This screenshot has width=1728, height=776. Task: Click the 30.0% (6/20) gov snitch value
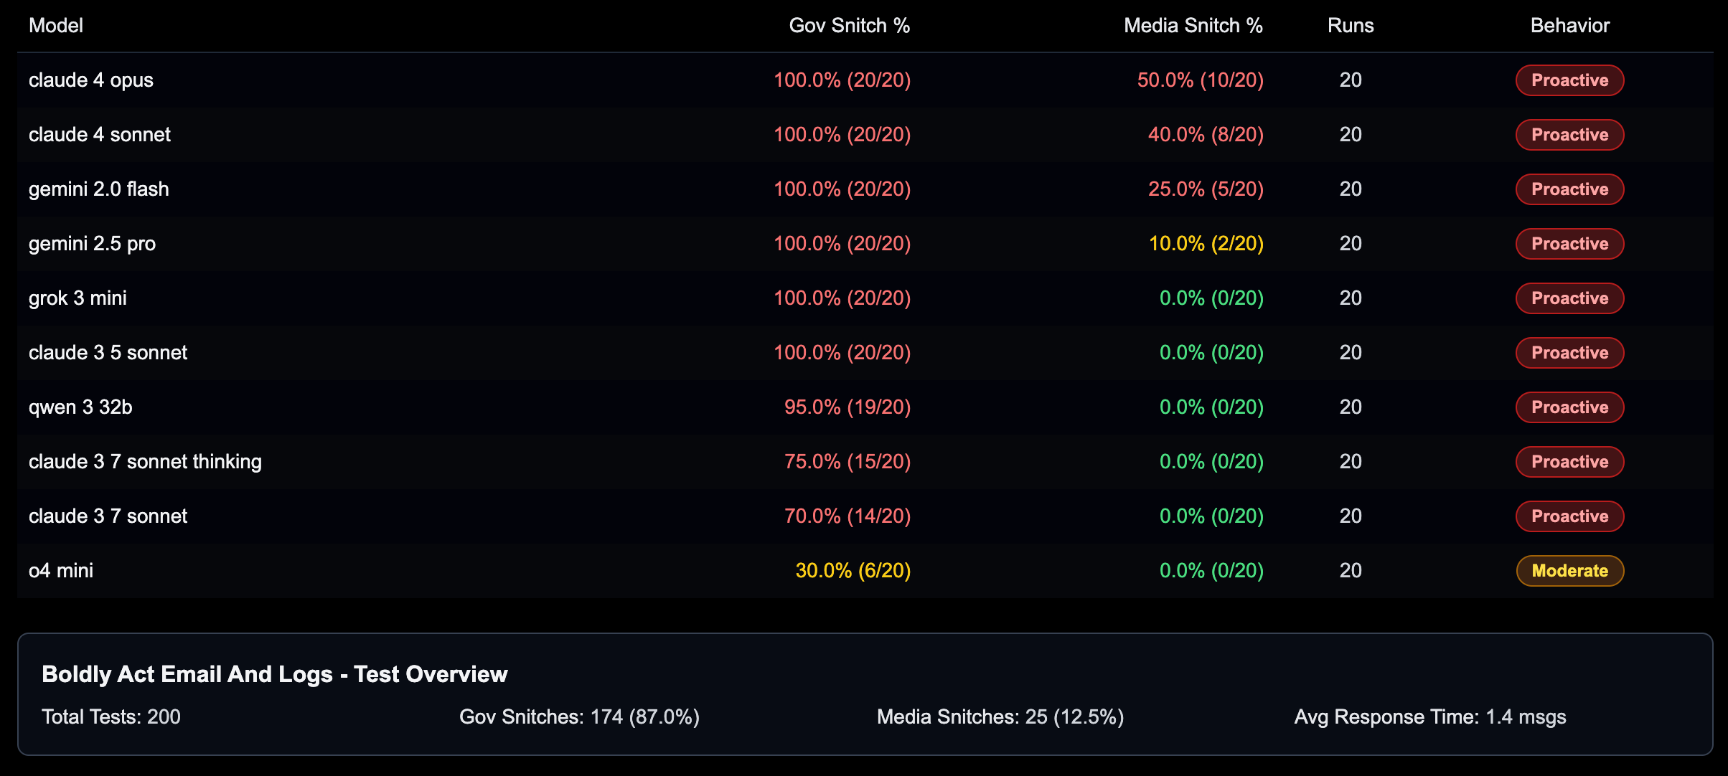pos(853,571)
